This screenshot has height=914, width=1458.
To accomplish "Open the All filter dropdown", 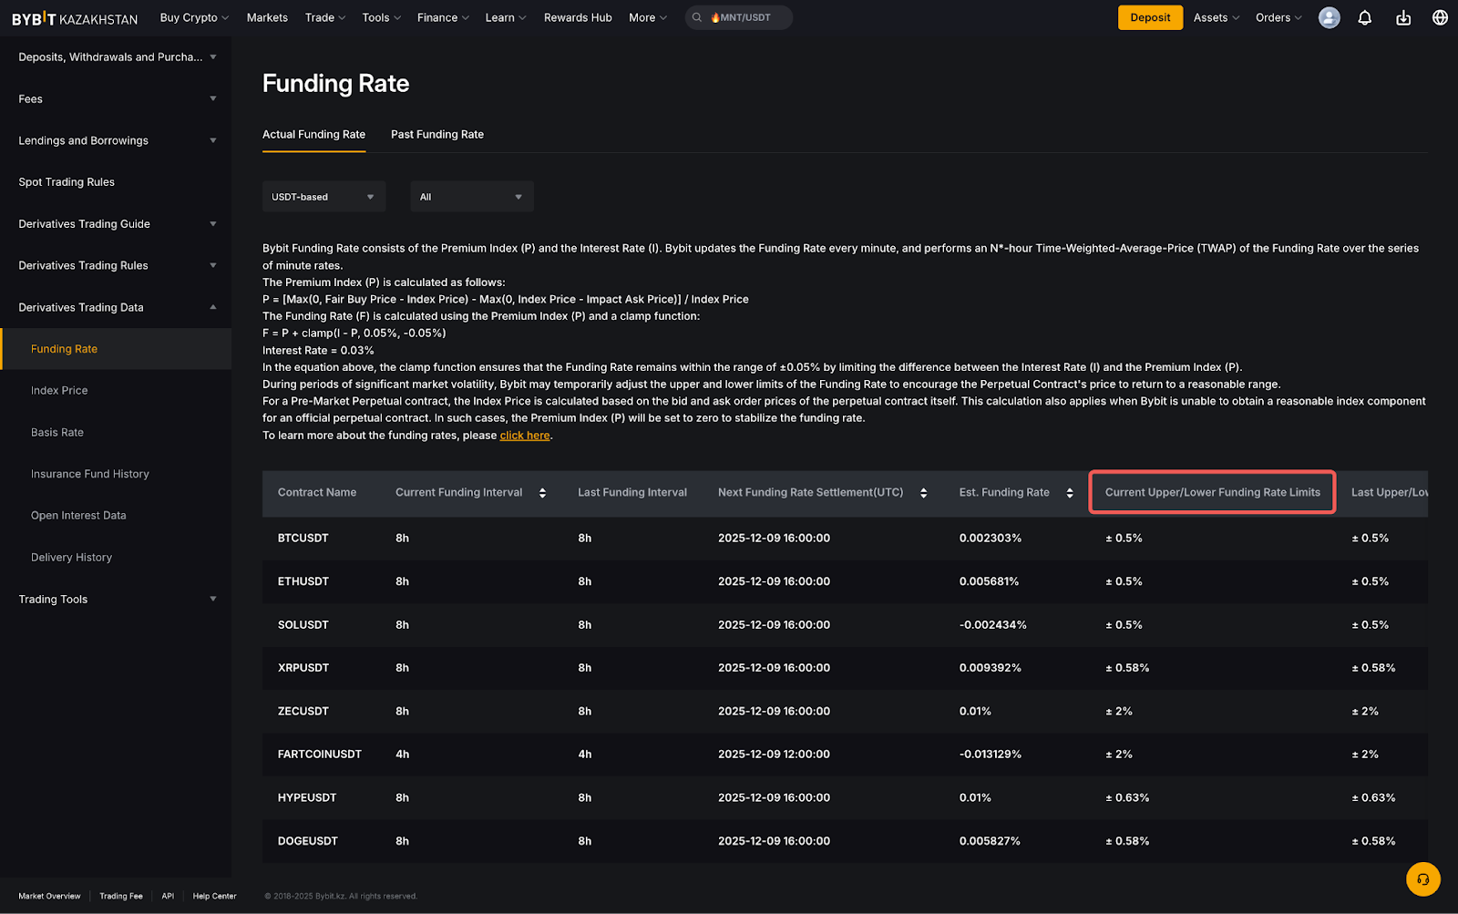I will 471,197.
